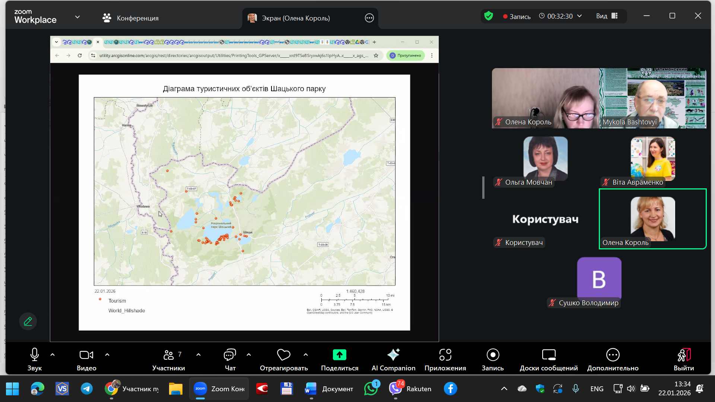This screenshot has width=715, height=402.
Task: Open the AI Companion panel
Action: [x=393, y=359]
